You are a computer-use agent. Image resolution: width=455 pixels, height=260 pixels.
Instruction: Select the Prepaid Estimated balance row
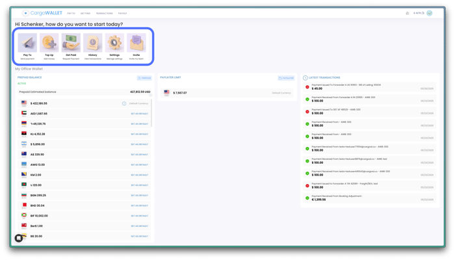point(84,92)
